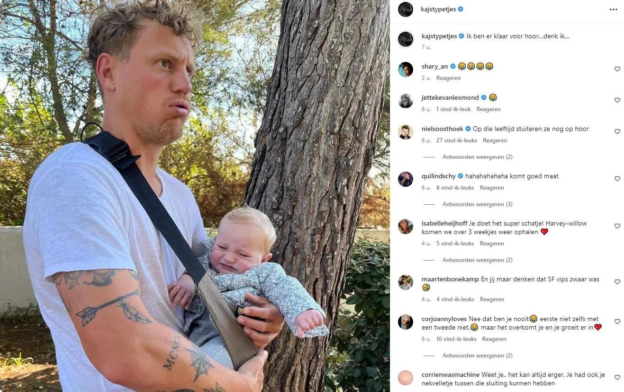Screen dimensions: 624x392
Task: Reply to maartenbonekamp's comment via Reageren
Action: click(x=492, y=299)
